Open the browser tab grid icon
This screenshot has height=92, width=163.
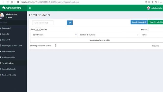click(x=12, y=2)
